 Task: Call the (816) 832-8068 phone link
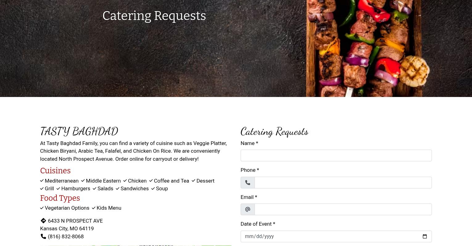(66, 236)
